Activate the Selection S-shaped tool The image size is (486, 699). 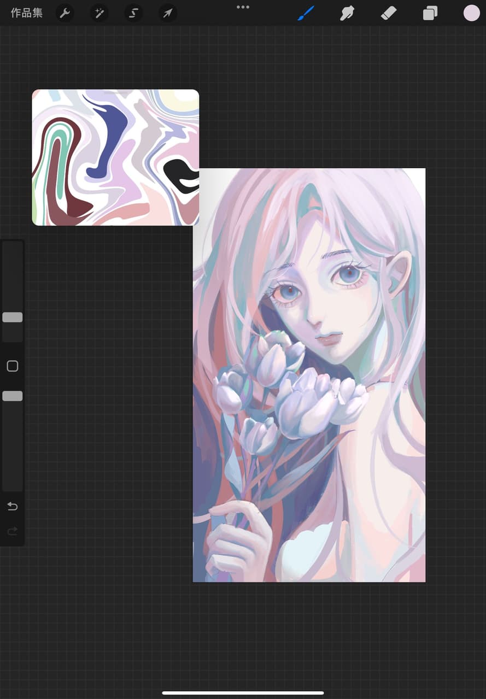[x=133, y=13]
